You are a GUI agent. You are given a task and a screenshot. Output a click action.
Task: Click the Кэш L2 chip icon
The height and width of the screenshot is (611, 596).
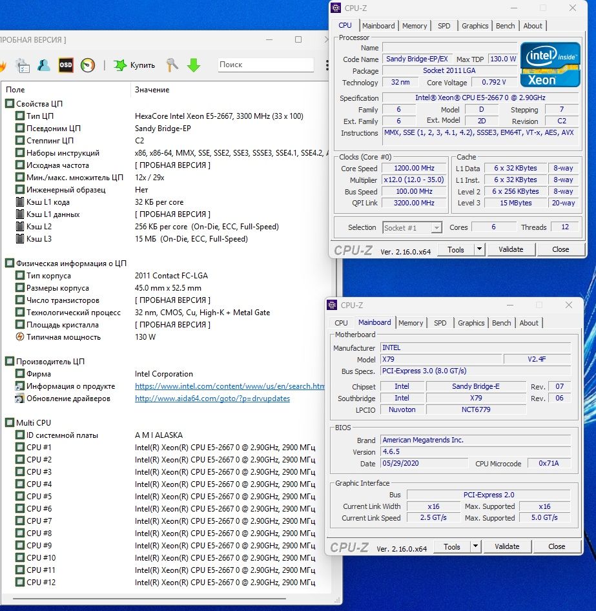pyautogui.click(x=20, y=227)
